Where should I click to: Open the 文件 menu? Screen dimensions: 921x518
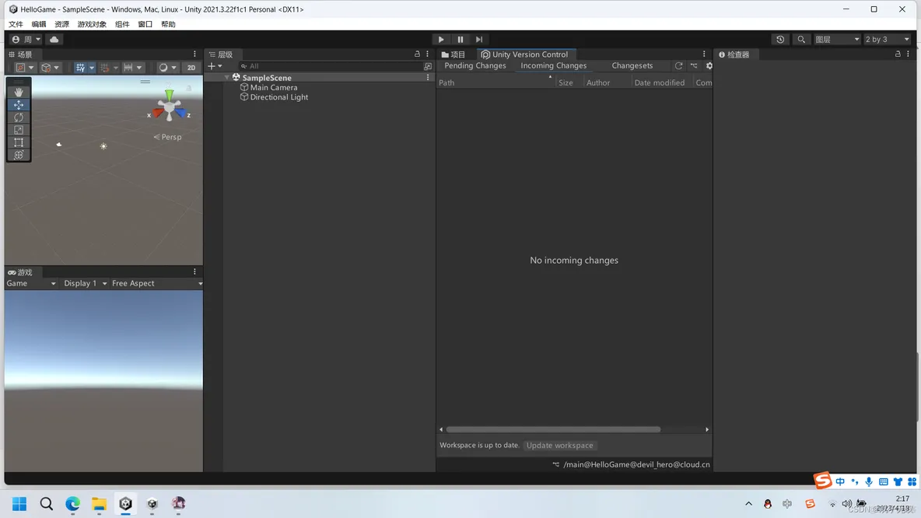pyautogui.click(x=16, y=24)
